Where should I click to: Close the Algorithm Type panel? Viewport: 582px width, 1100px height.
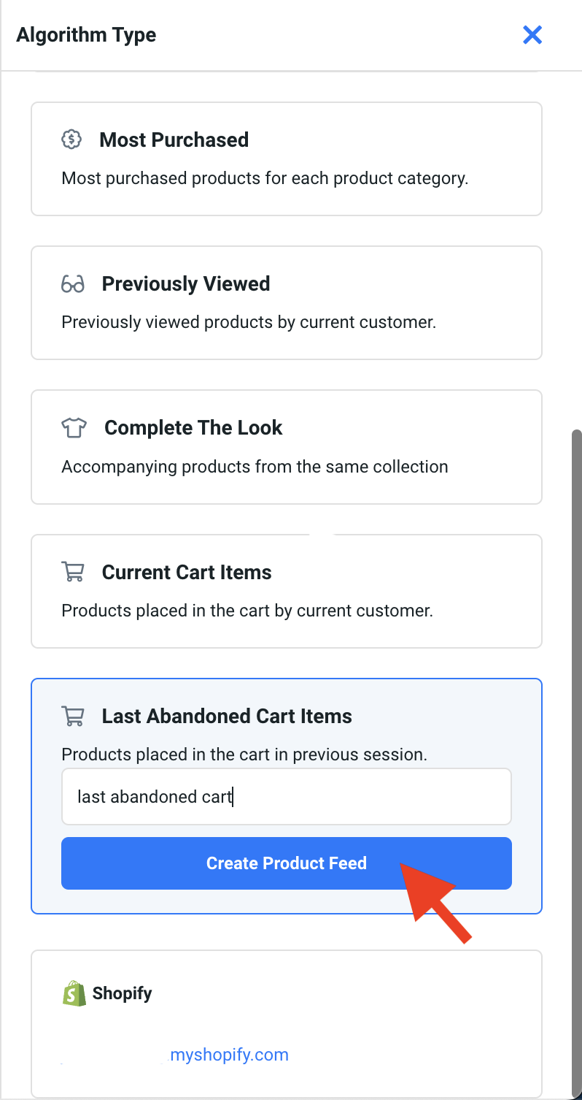(532, 34)
